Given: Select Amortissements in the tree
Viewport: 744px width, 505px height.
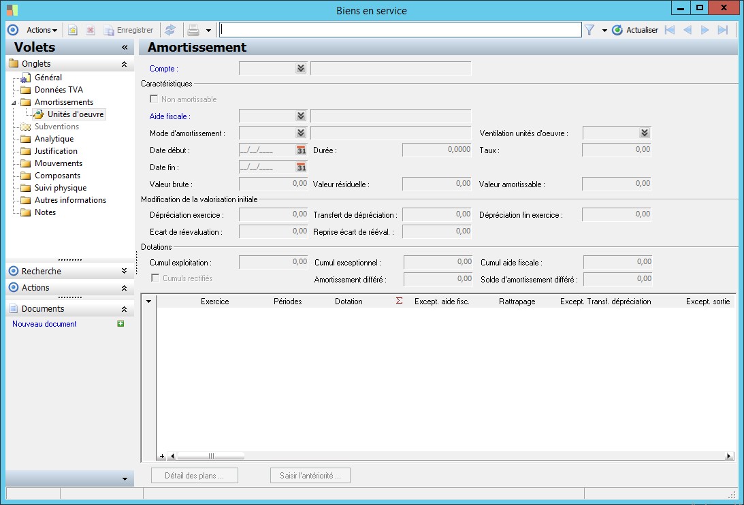Looking at the screenshot, I should (x=63, y=102).
